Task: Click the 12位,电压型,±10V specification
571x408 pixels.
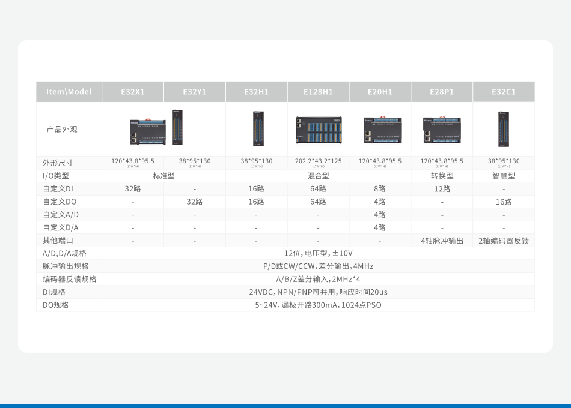Action: coord(319,253)
